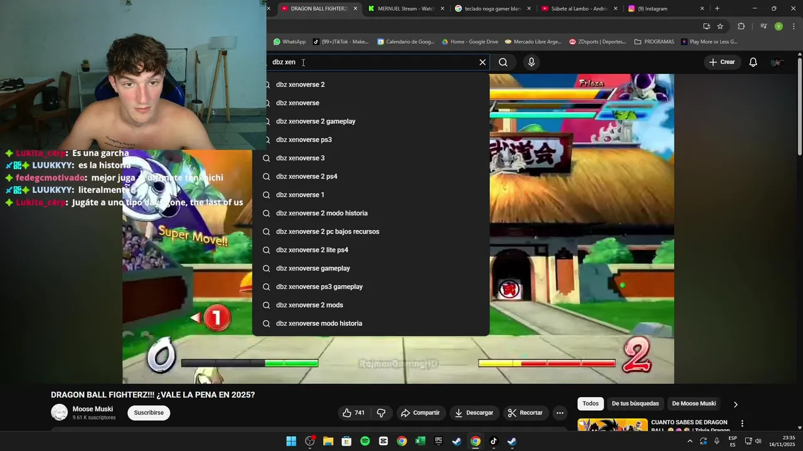Choose "dbz xenoverse gameplay" suggestion
803x451 pixels.
[x=371, y=268]
